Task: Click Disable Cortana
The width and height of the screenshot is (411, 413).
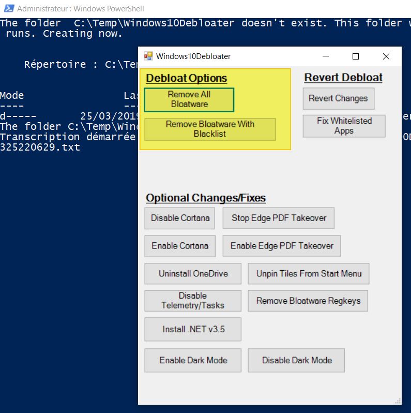Action: pos(180,218)
